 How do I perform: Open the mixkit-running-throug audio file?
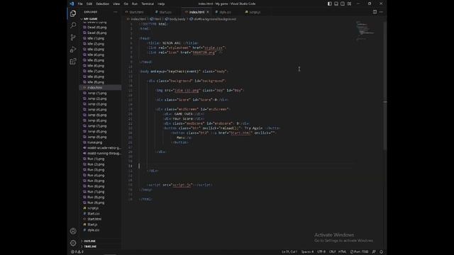[100, 154]
